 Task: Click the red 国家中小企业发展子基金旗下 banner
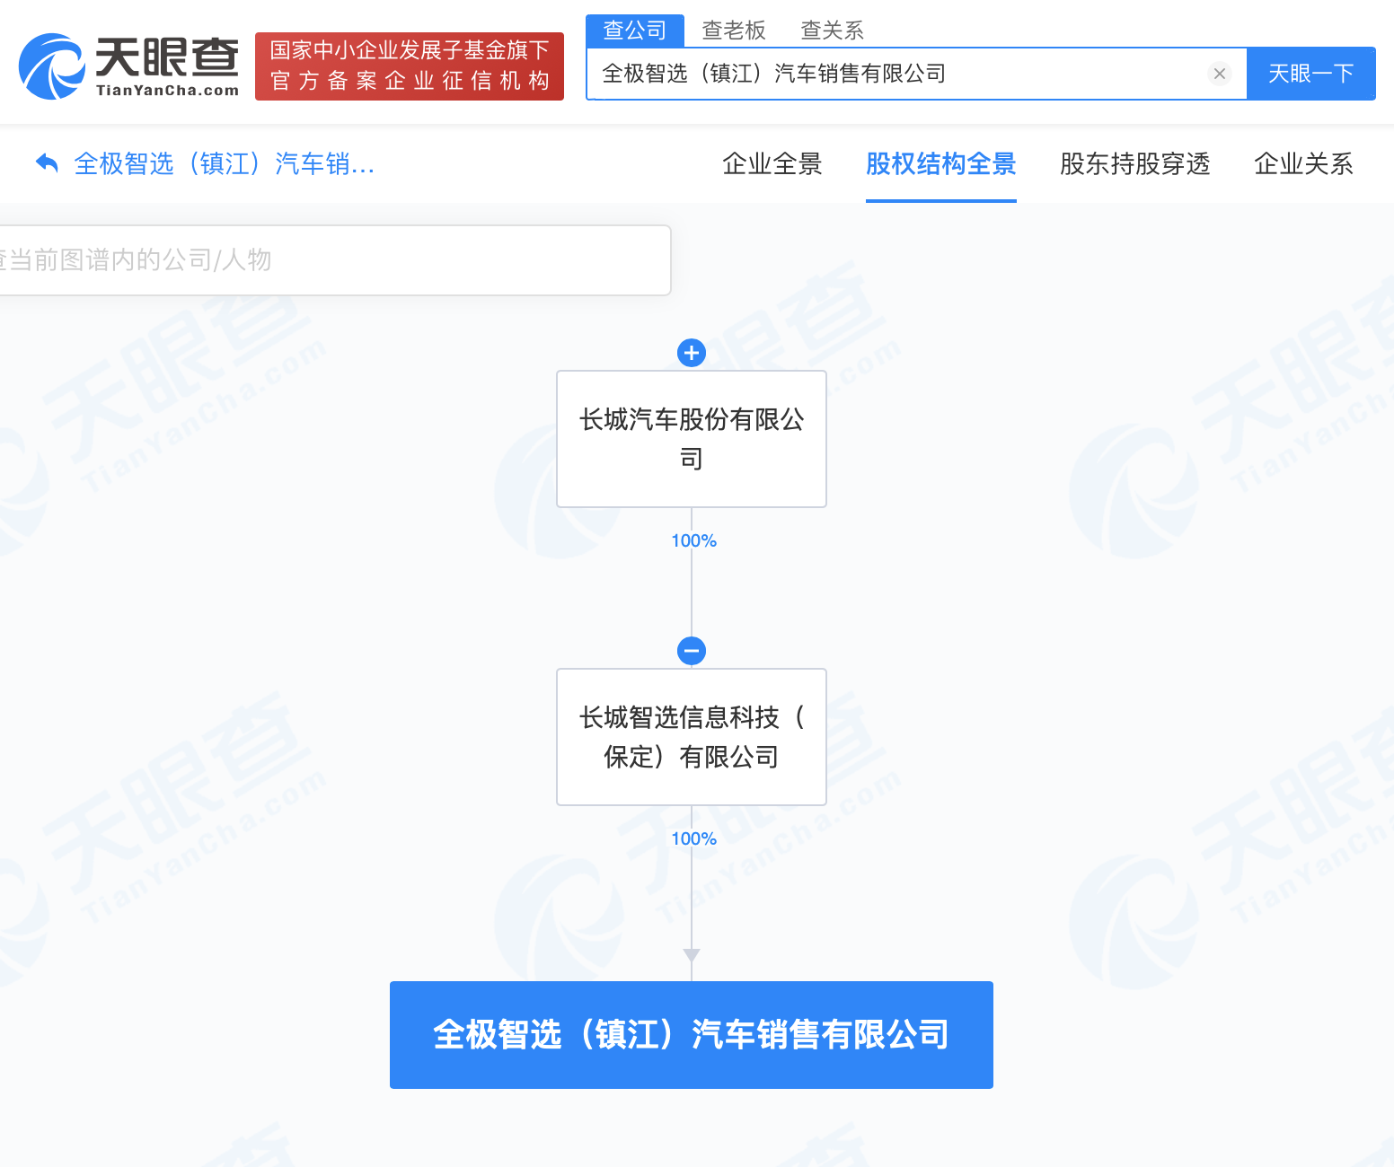[x=410, y=66]
